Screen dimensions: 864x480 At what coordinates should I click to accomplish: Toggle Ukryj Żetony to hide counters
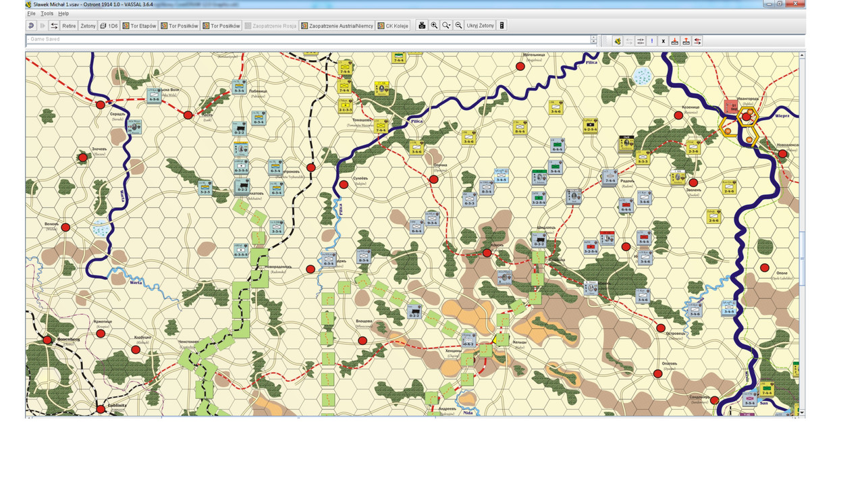481,26
